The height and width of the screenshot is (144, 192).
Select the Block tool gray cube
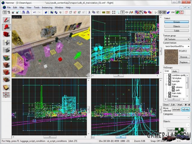coord(6,50)
